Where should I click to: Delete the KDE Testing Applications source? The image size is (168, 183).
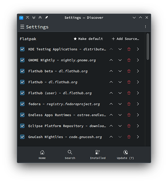(x=129, y=49)
